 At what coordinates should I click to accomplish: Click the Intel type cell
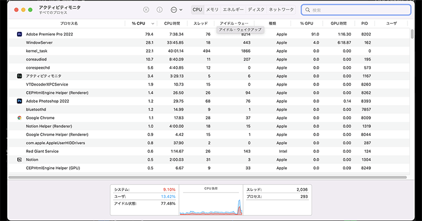(283, 151)
